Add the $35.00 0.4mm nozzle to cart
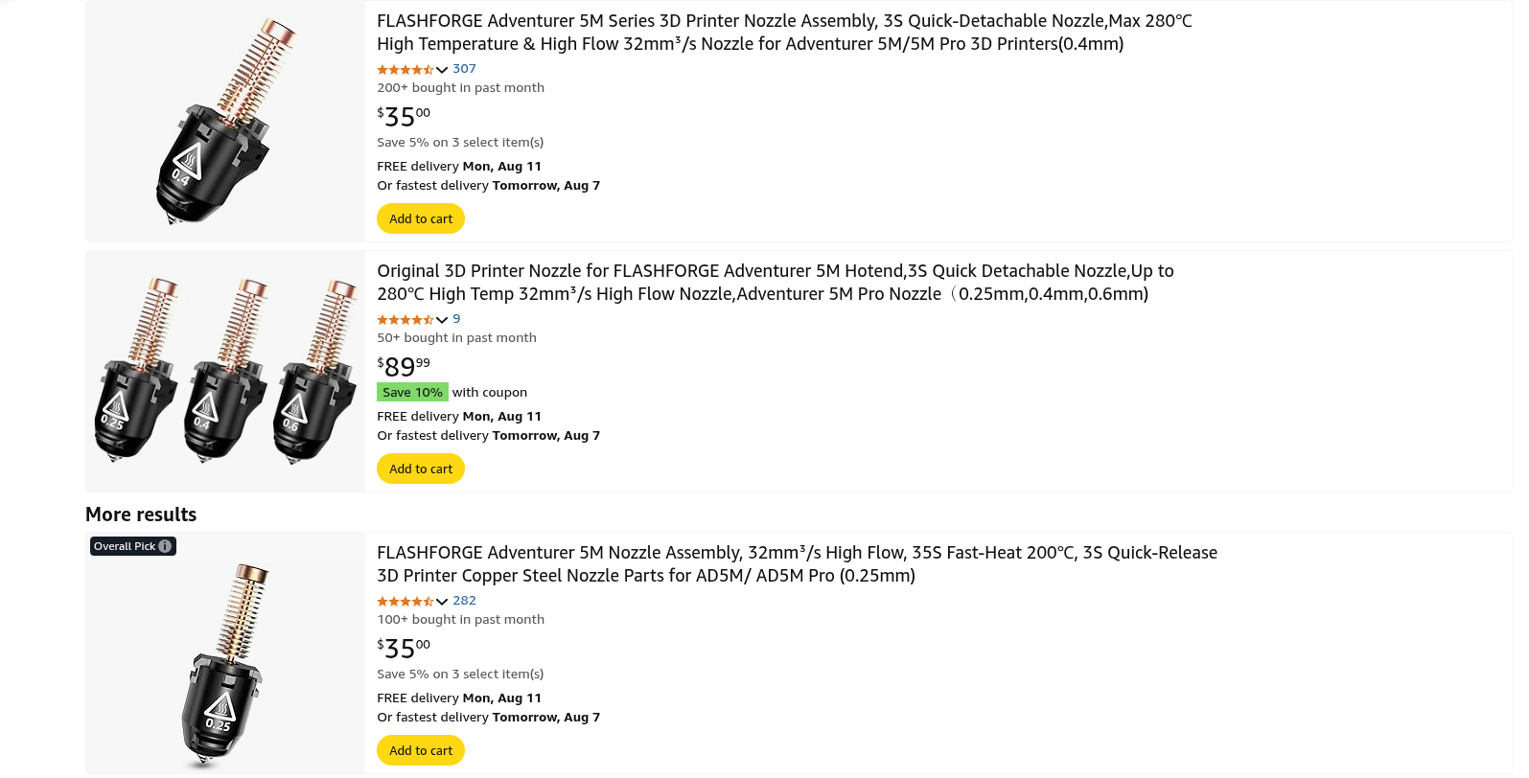 tap(421, 218)
